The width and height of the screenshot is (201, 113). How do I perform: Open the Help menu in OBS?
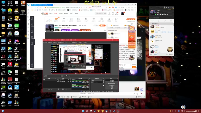pos(85,42)
